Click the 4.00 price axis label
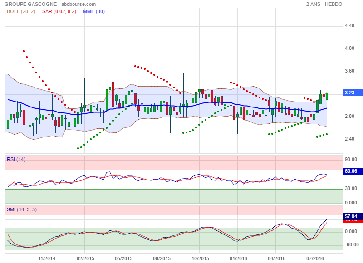The width and height of the screenshot is (363, 263). 349,49
